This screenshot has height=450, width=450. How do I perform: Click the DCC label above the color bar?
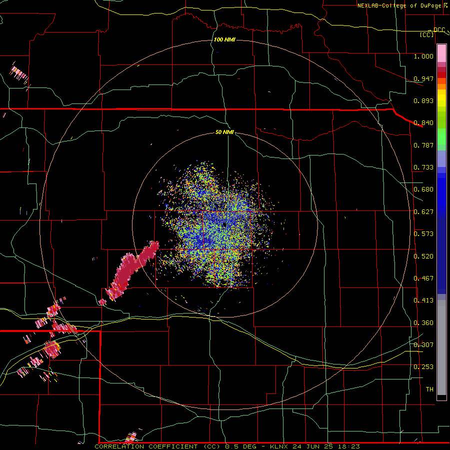coord(439,30)
